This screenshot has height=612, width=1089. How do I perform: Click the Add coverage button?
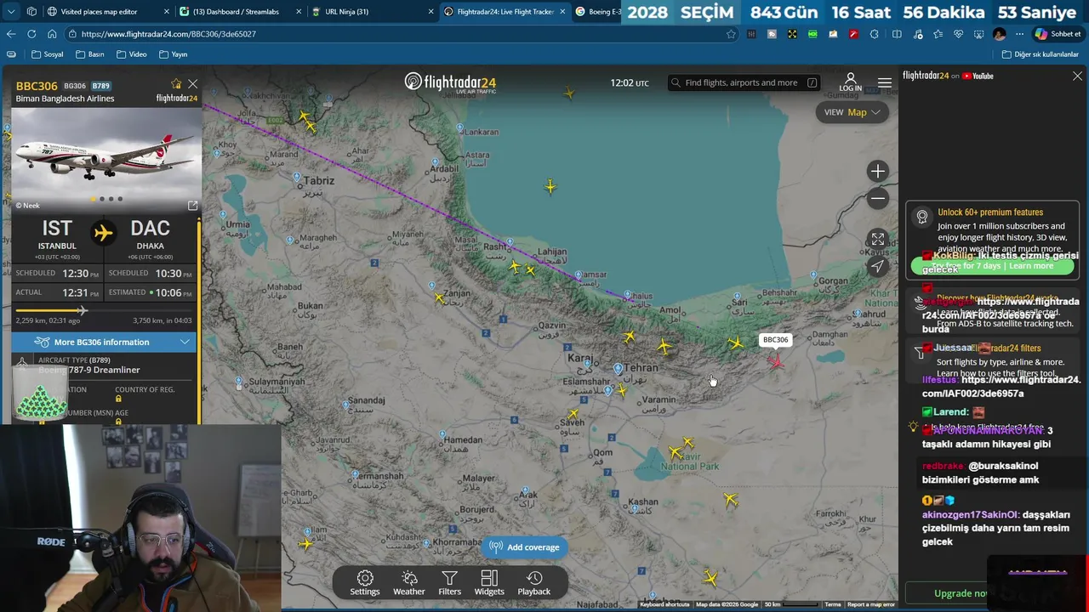click(x=525, y=547)
